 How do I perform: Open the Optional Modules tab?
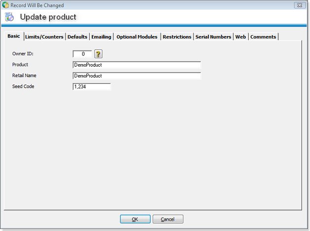coord(137,37)
